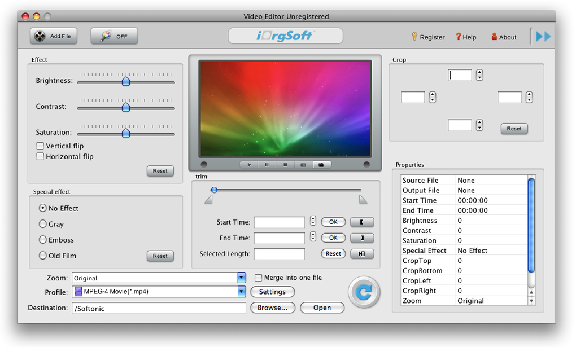
Task: Click the crop left value stepper
Action: (x=433, y=97)
